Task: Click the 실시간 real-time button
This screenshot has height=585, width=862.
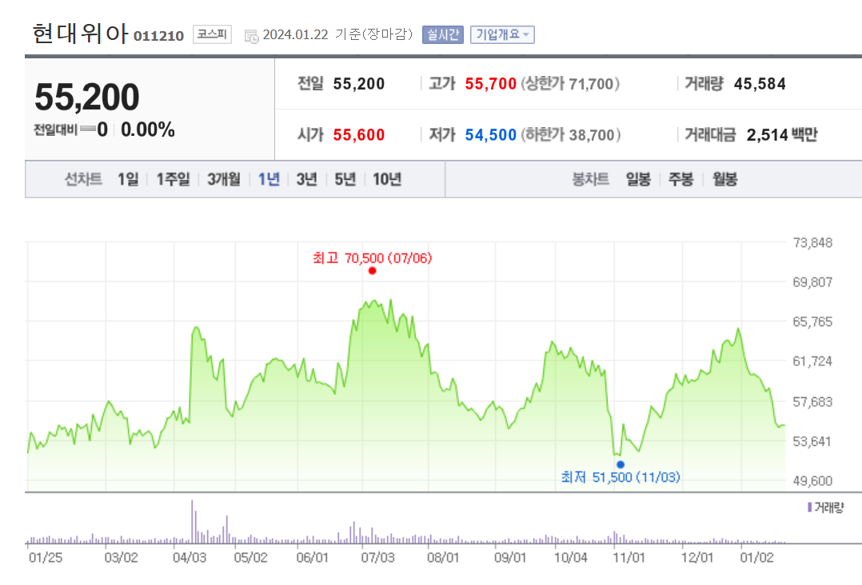Action: click(442, 34)
